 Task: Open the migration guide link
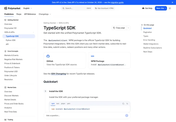117,2
